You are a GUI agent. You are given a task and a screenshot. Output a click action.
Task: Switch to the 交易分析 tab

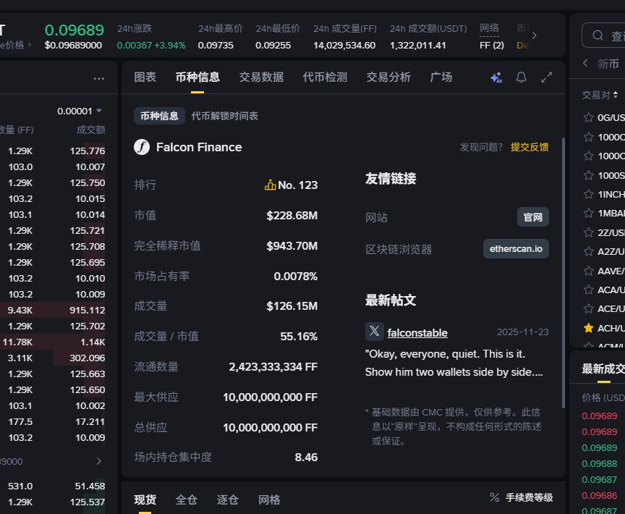point(388,77)
